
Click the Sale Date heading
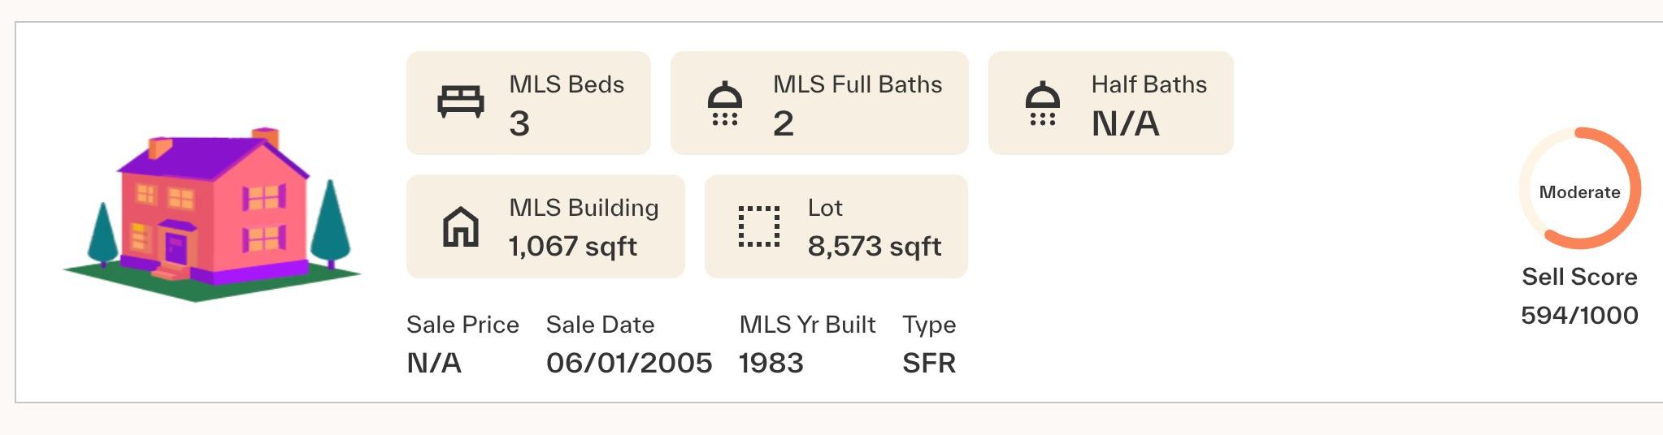click(600, 325)
